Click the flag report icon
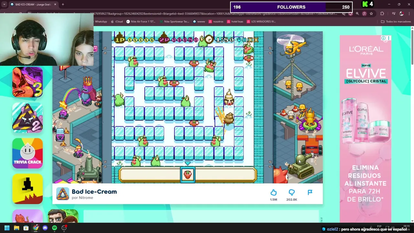The height and width of the screenshot is (233, 414). pos(310,193)
